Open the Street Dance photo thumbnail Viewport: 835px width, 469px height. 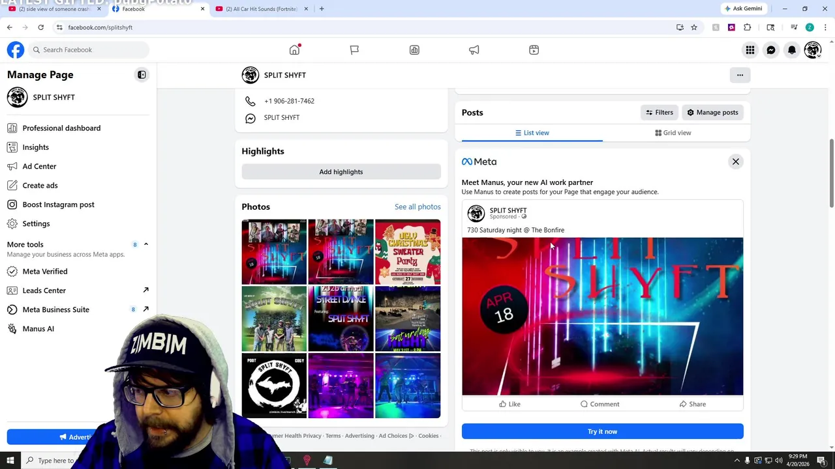coord(341,319)
